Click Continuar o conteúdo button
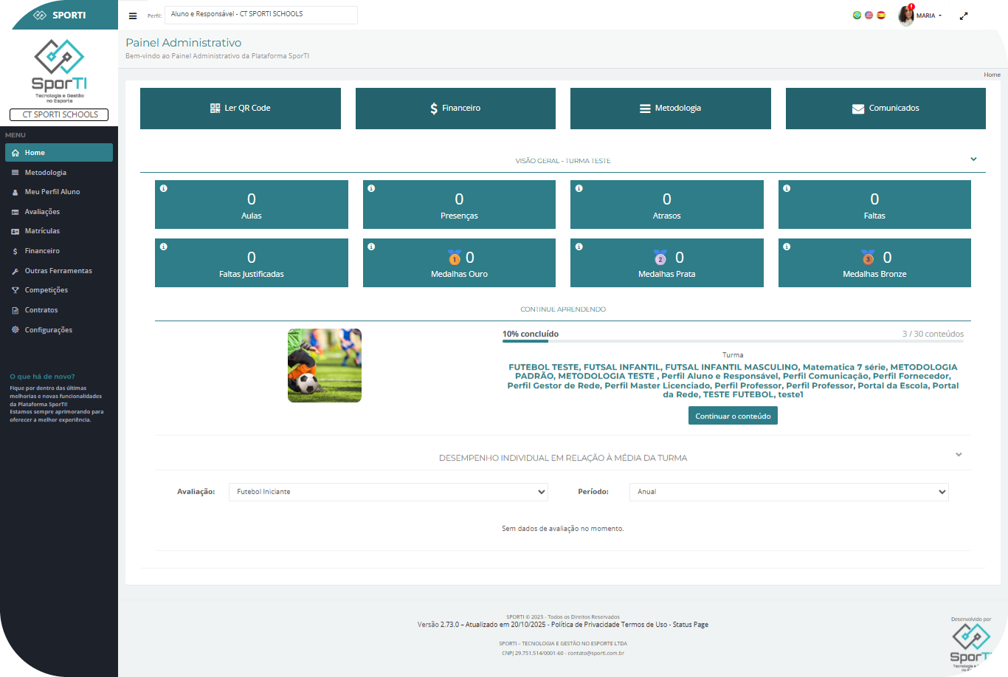 click(733, 416)
